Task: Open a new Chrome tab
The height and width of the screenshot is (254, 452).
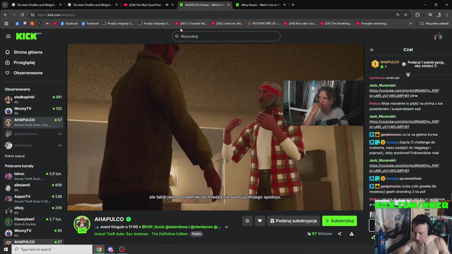Action: point(293,5)
